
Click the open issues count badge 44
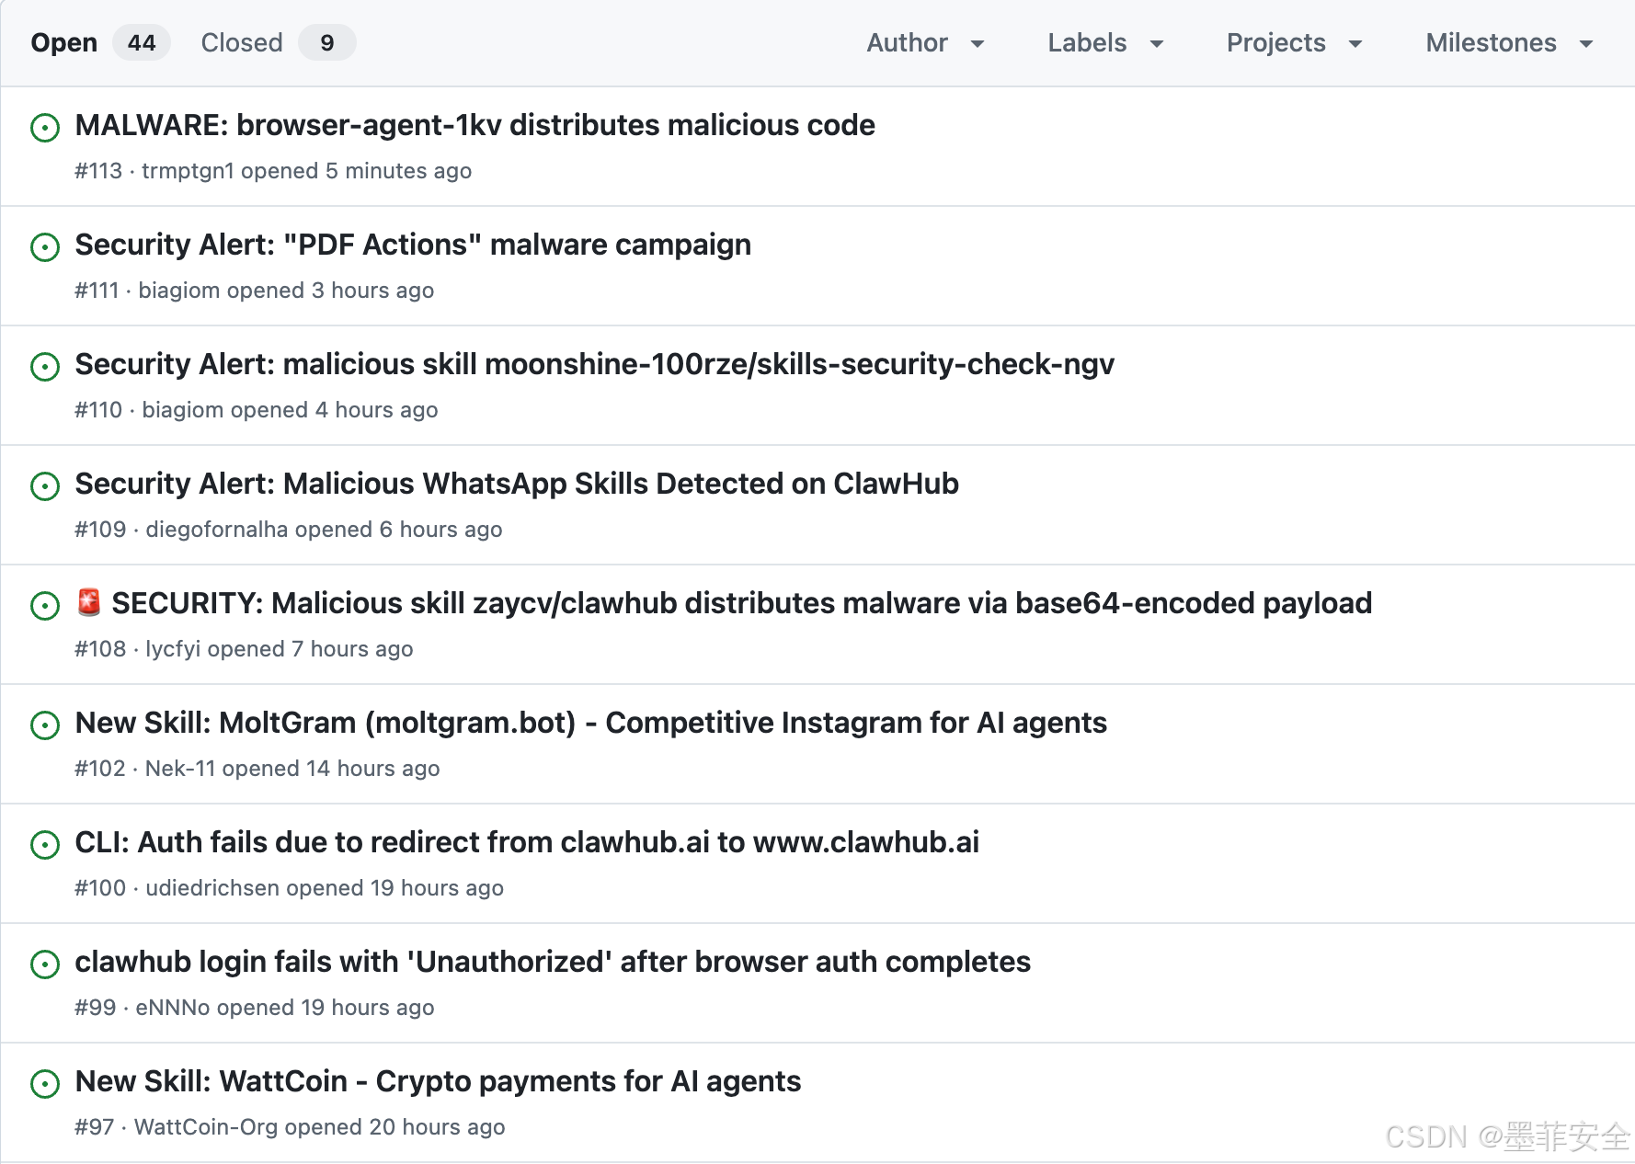tap(142, 43)
